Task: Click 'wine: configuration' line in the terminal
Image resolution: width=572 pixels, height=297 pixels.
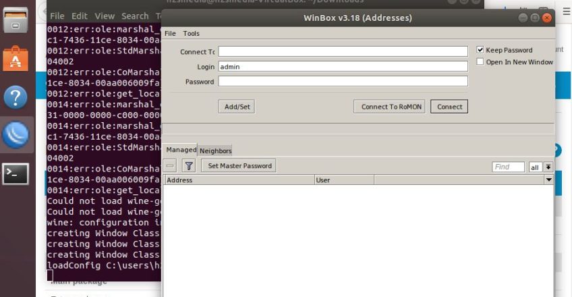Action: 104,222
